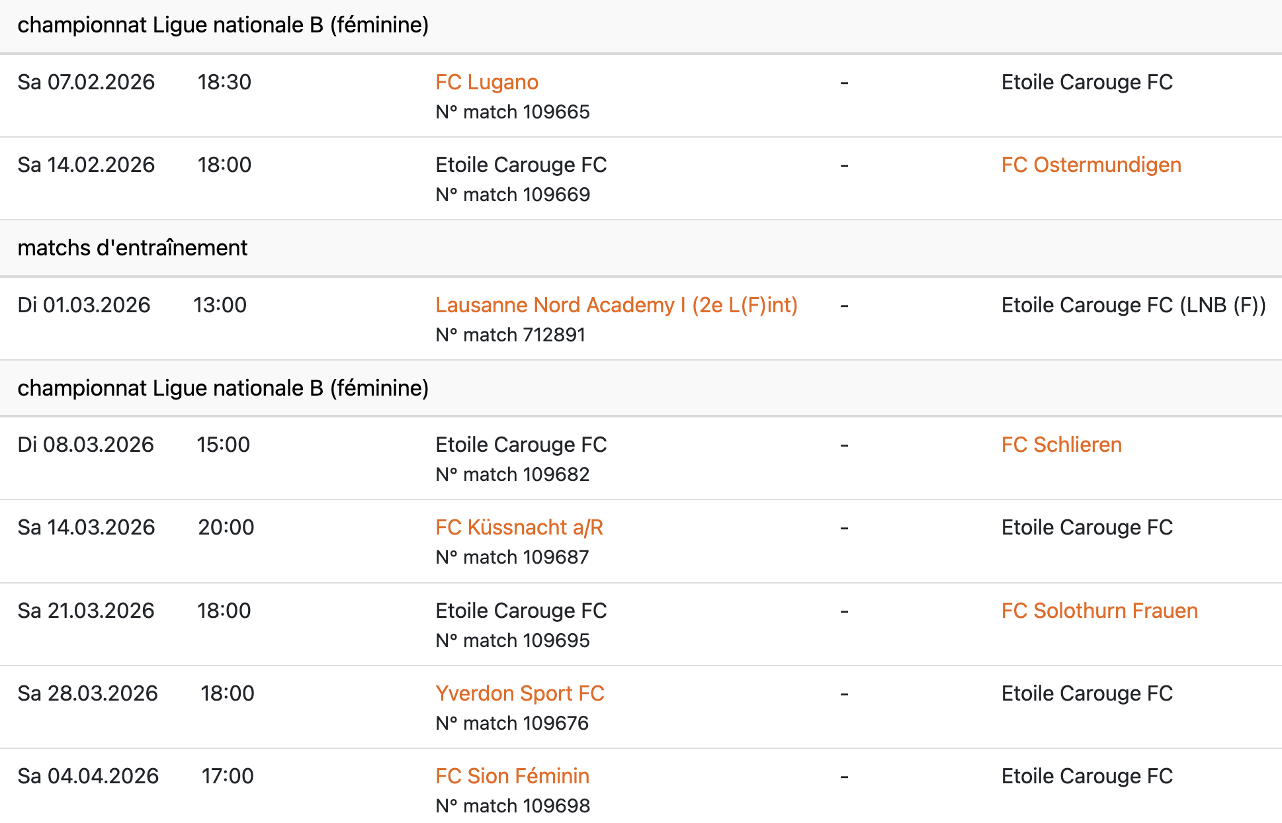Open the FC Ostermundigen team link
The image size is (1282, 823).
[x=1091, y=165]
